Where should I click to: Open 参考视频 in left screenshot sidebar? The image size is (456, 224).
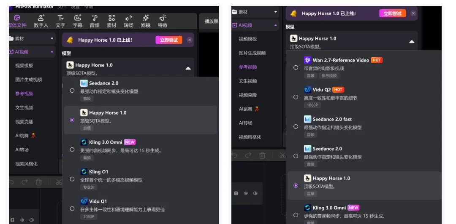click(x=24, y=94)
